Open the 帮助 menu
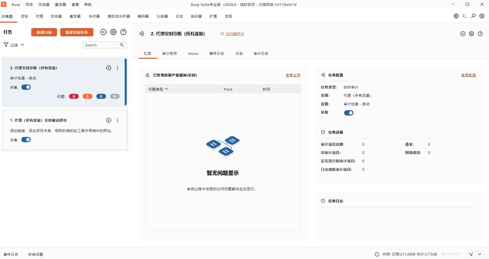Screen dimensions: 489x259 click(x=88, y=5)
